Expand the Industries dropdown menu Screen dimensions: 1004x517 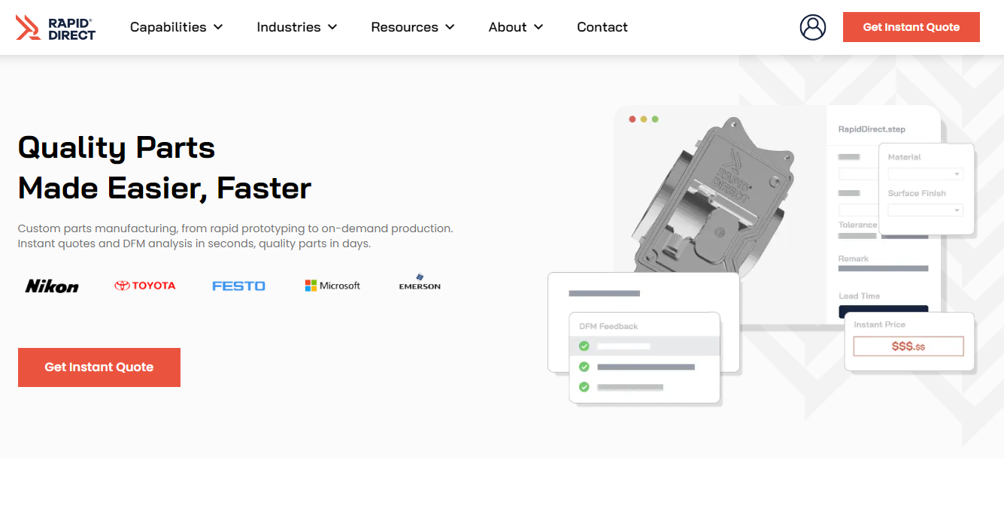pyautogui.click(x=296, y=27)
